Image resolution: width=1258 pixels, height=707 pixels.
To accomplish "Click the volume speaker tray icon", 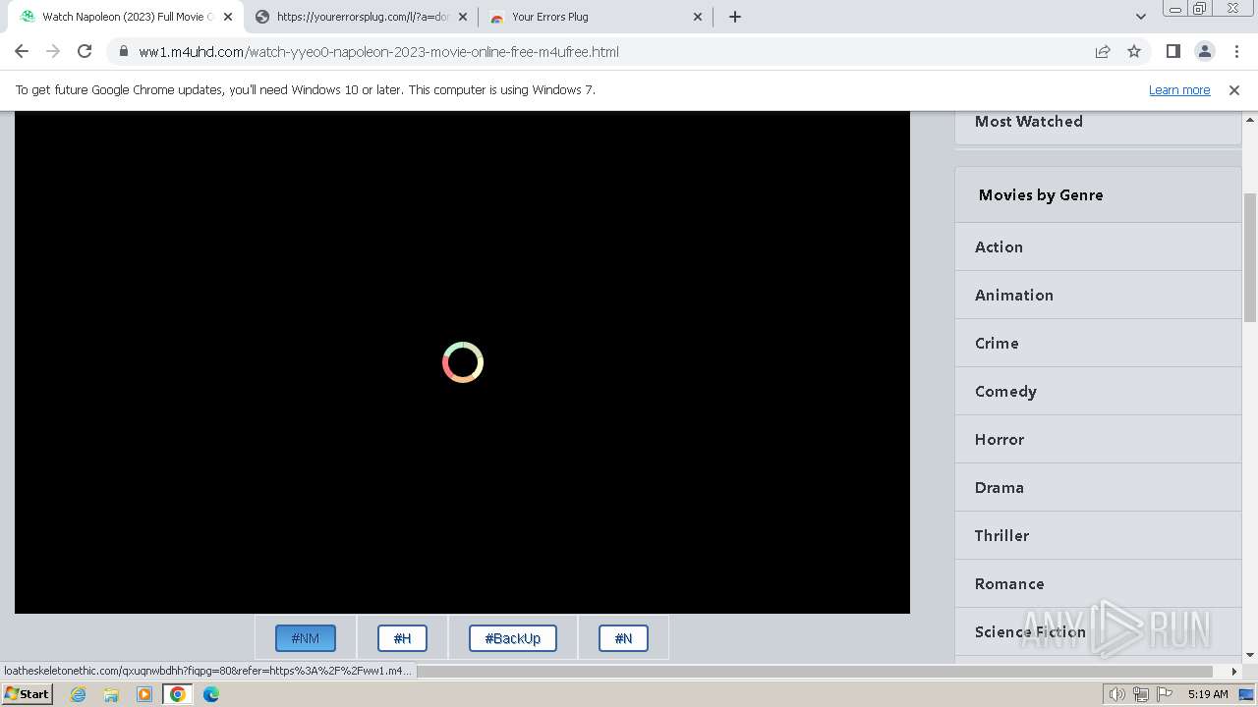I will point(1117,694).
